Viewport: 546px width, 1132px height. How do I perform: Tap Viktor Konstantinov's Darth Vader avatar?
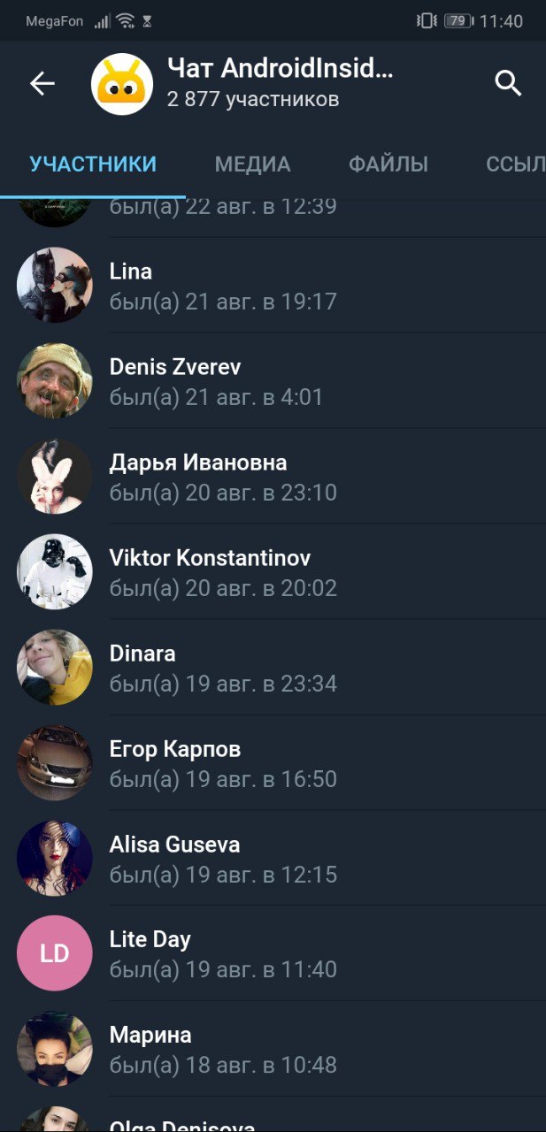tap(54, 571)
